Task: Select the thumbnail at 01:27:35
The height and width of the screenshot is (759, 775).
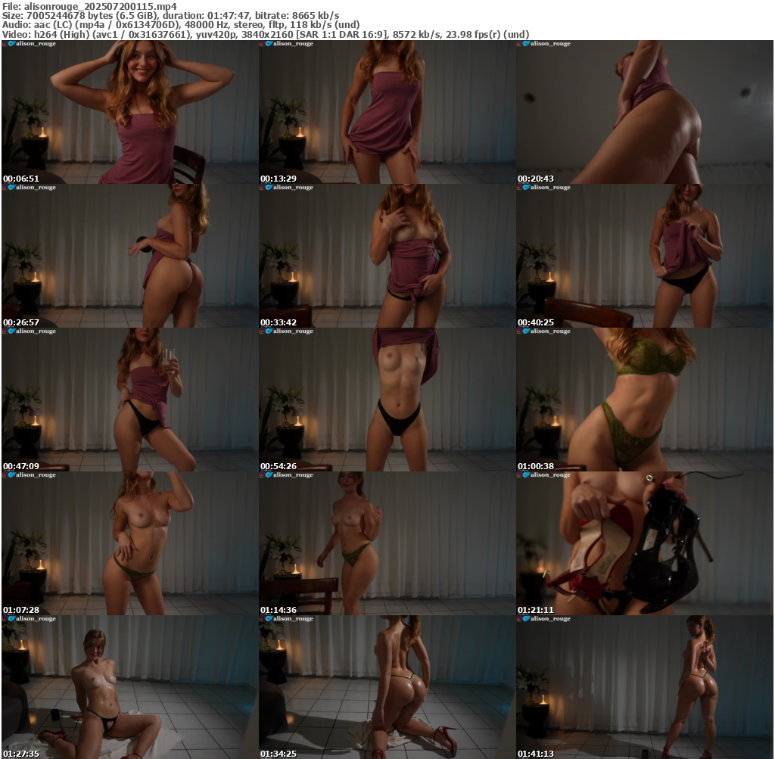Action: [x=129, y=687]
